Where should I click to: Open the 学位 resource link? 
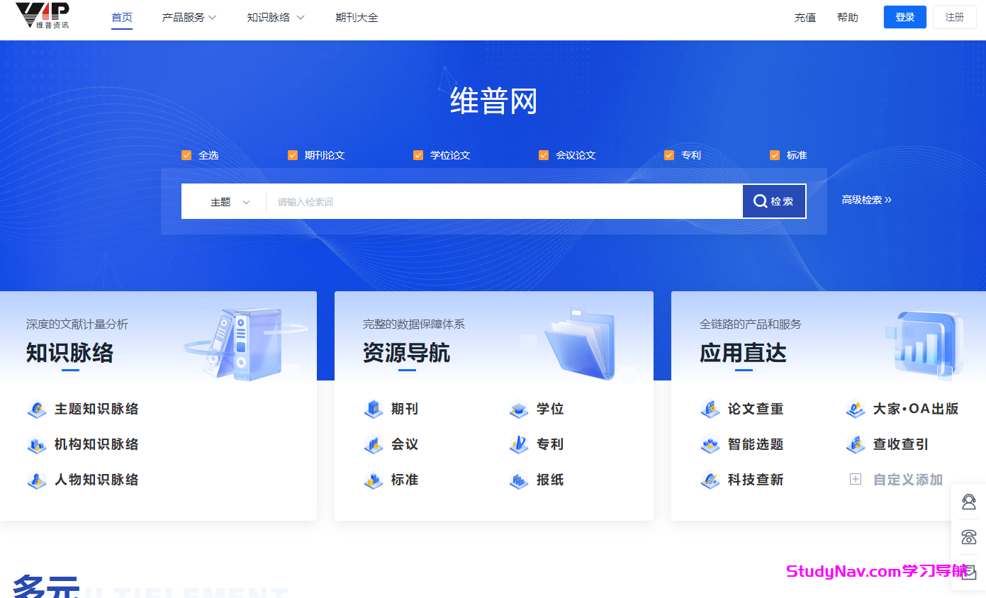point(550,409)
